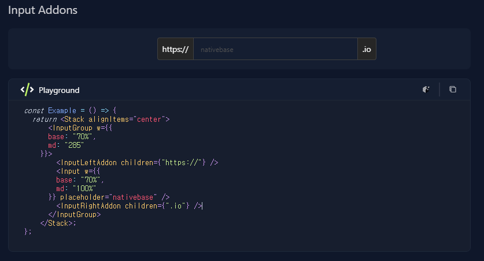Click the InputRightAddon children code line
484x261 pixels.
[129, 206]
